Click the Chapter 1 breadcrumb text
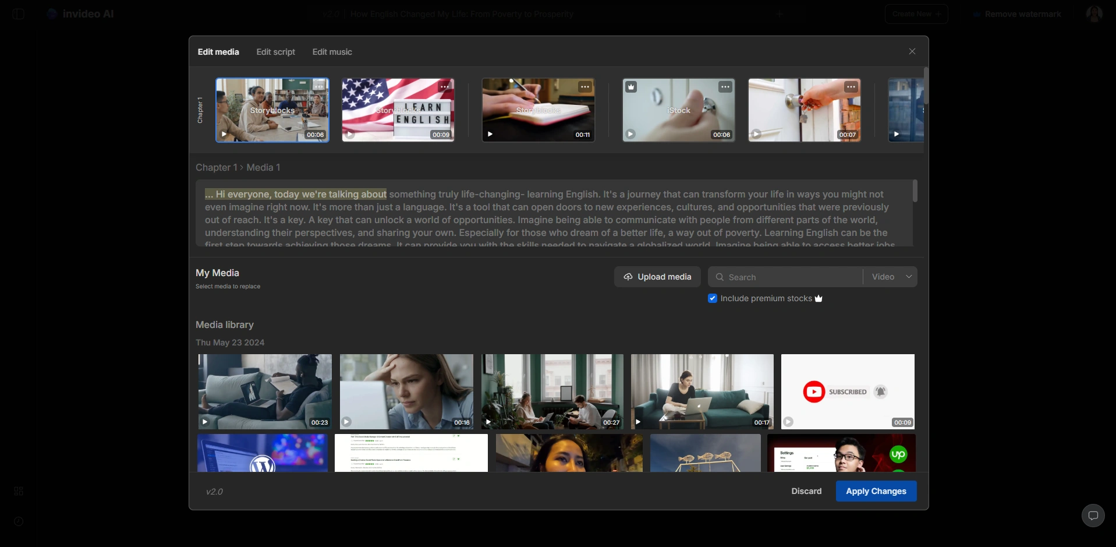Viewport: 1116px width, 547px height. pos(217,168)
